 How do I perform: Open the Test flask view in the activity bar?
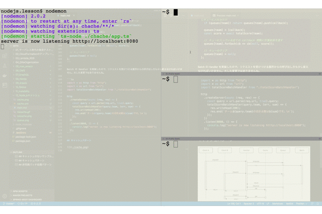pyautogui.click(x=4, y=66)
